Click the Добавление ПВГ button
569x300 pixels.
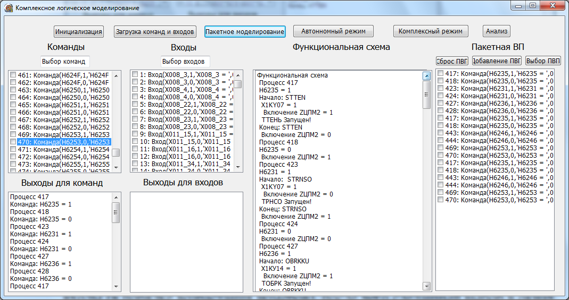[497, 61]
